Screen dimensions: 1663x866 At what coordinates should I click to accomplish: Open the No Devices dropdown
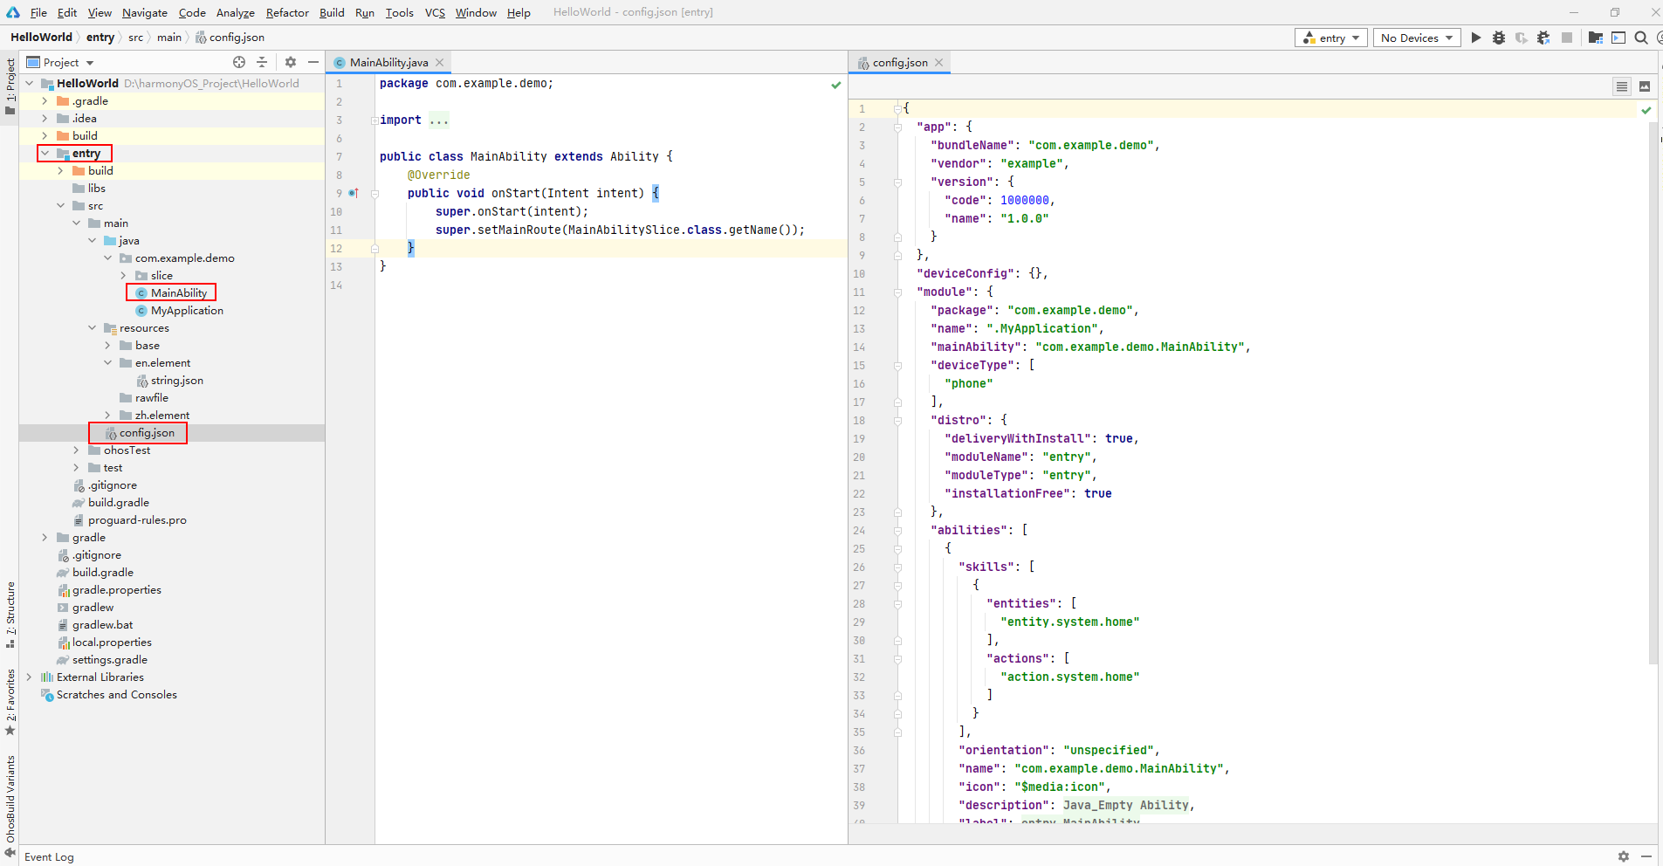pos(1417,38)
